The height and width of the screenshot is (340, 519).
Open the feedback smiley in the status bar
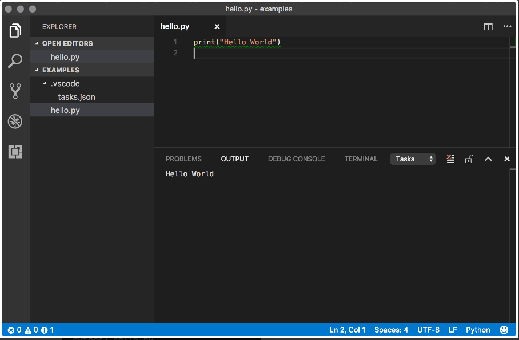504,330
